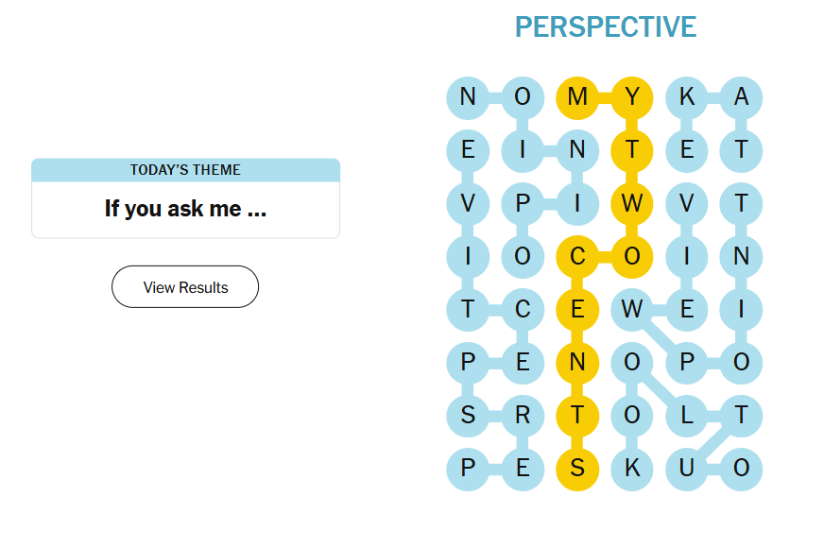Select the yellow highlighted C tile
824x548 pixels.
(x=577, y=255)
